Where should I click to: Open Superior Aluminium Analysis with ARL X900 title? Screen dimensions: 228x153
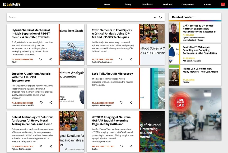click(x=31, y=77)
